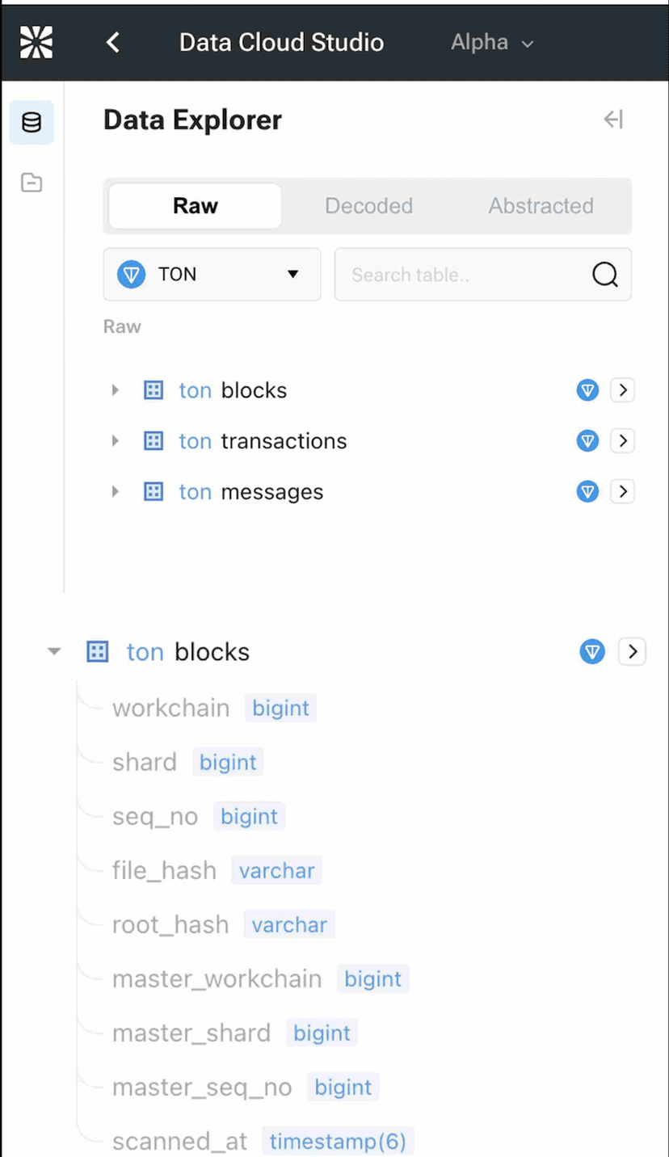Collapse the expanded ton blocks column list
669x1157 pixels.
click(54, 652)
